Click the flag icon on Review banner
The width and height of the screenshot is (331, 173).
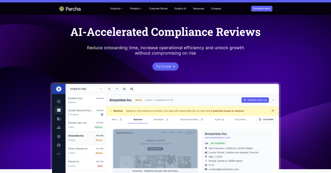pos(273,111)
